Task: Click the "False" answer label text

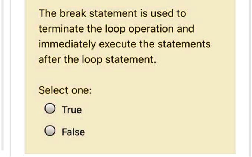Action: click(73, 132)
